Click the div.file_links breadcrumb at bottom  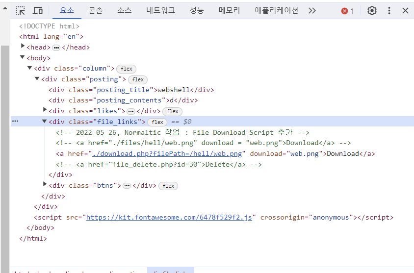coord(171,271)
